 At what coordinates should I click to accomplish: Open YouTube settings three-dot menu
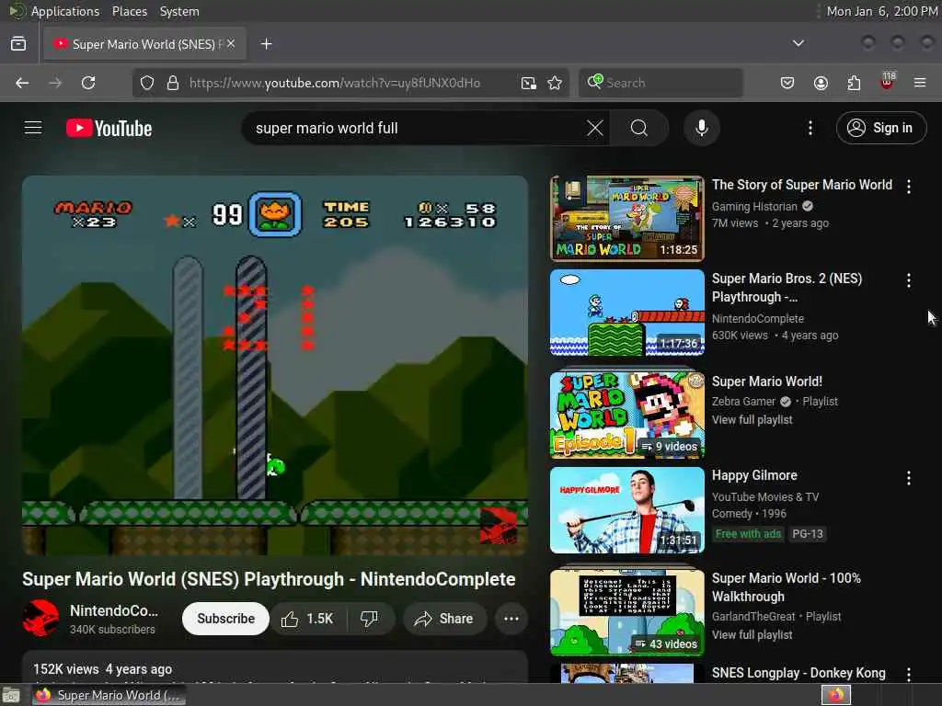tap(810, 128)
